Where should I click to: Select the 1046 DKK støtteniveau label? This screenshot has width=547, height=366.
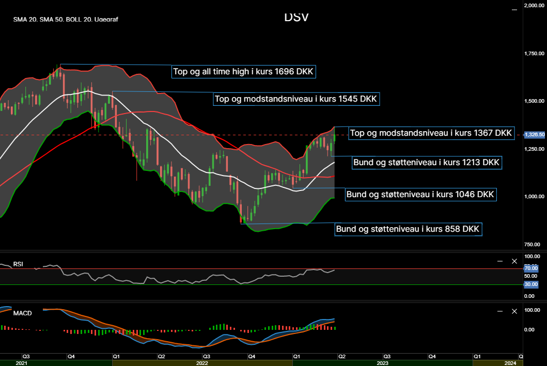click(420, 195)
